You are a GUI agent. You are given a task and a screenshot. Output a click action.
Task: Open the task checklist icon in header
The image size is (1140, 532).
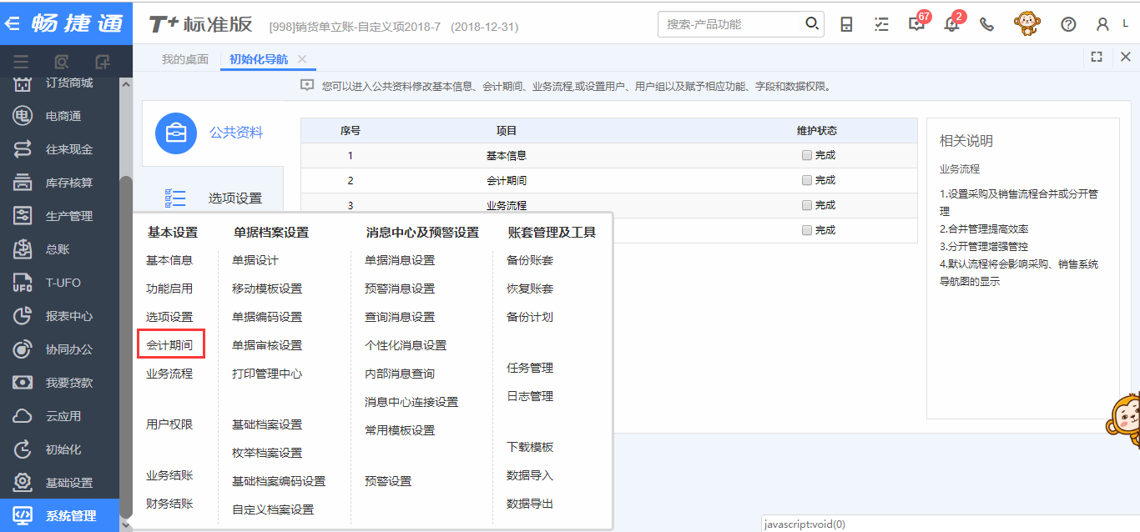[x=881, y=24]
